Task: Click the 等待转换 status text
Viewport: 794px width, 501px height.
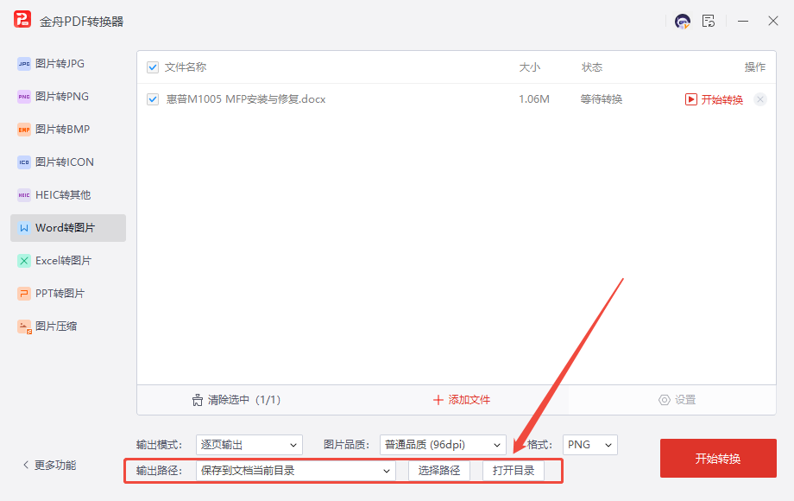Action: click(601, 99)
